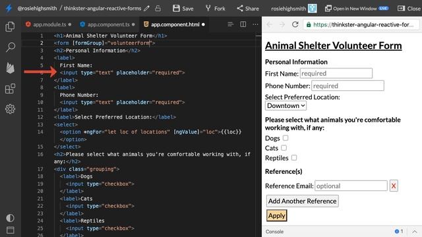Check the Dogs checkbox
422x237 pixels.
[286, 138]
